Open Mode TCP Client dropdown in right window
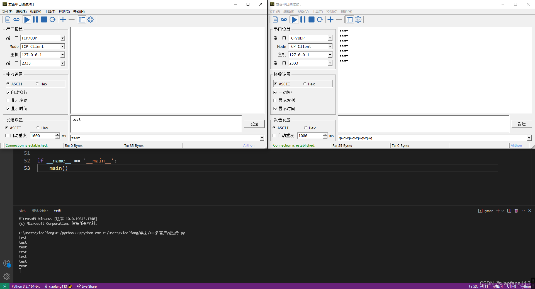This screenshot has height=289, width=535. (x=330, y=46)
